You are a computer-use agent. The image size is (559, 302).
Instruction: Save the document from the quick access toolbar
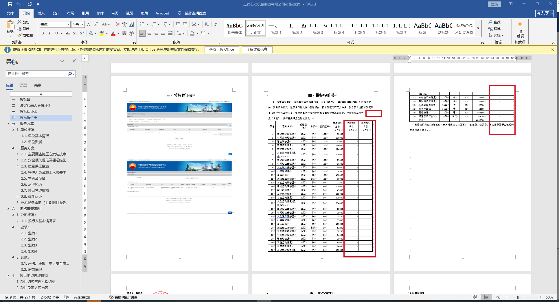click(10, 4)
